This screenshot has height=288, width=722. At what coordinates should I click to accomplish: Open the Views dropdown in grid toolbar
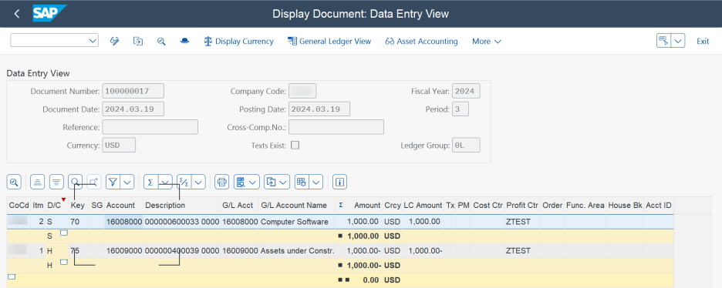[x=246, y=182]
